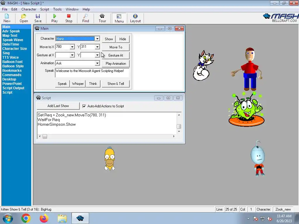Toggle the Menu toolbar button

[119, 18]
